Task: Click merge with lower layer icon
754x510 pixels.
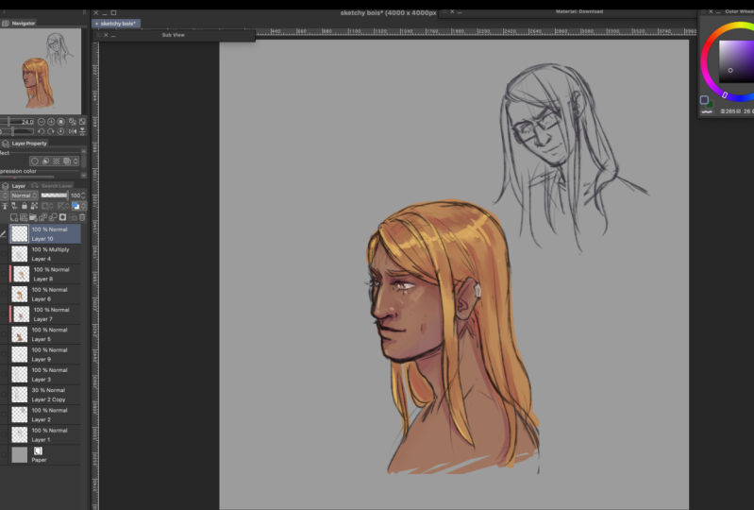Action: tap(53, 217)
